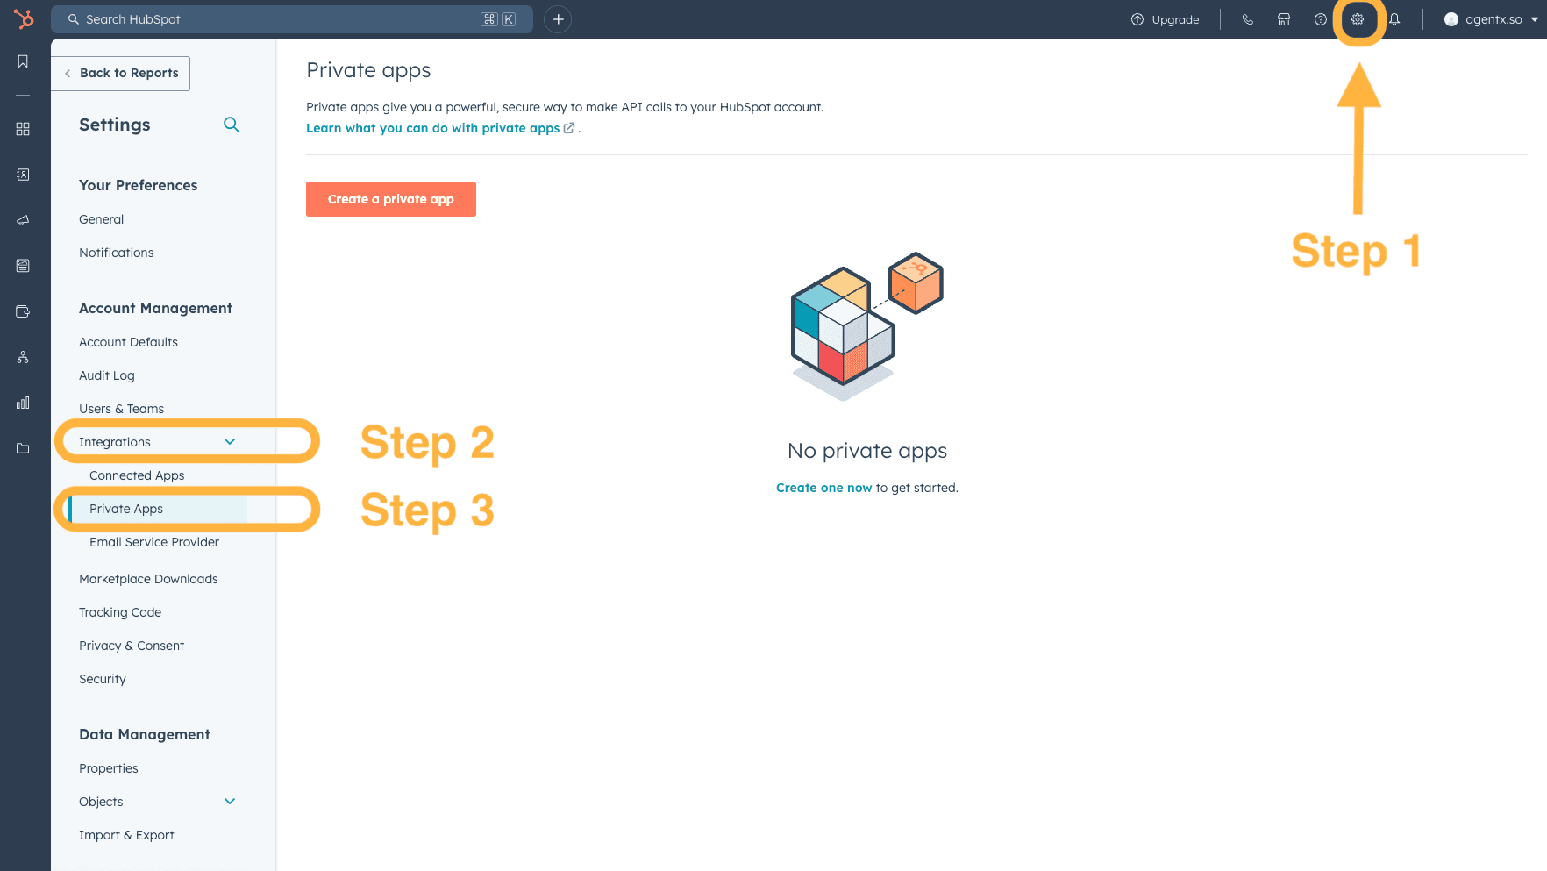Open the Workspaces grid icon
Screen dimensions: 1547x871
click(x=23, y=129)
